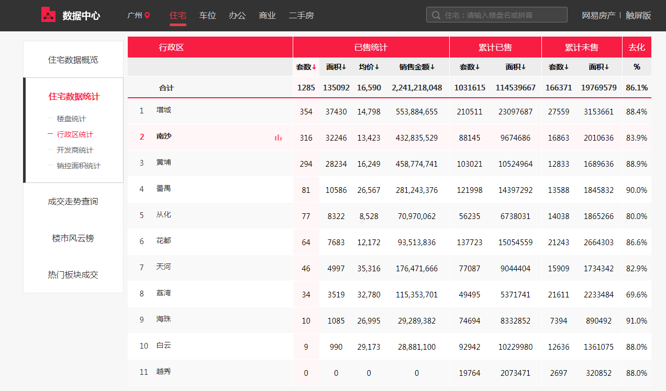Open the 网易房产 link
The height and width of the screenshot is (391, 666).
click(598, 16)
